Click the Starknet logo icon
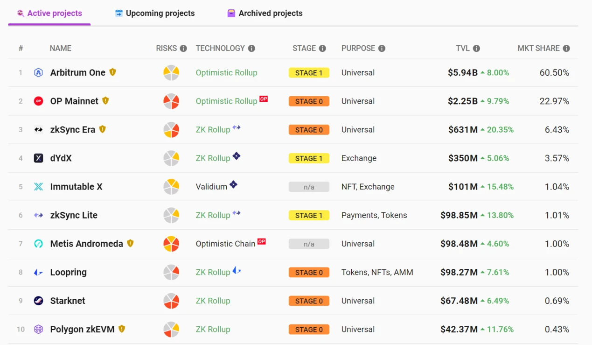 39,301
